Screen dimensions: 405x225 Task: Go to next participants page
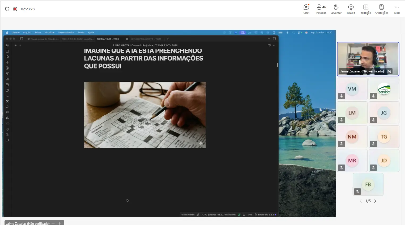375,201
